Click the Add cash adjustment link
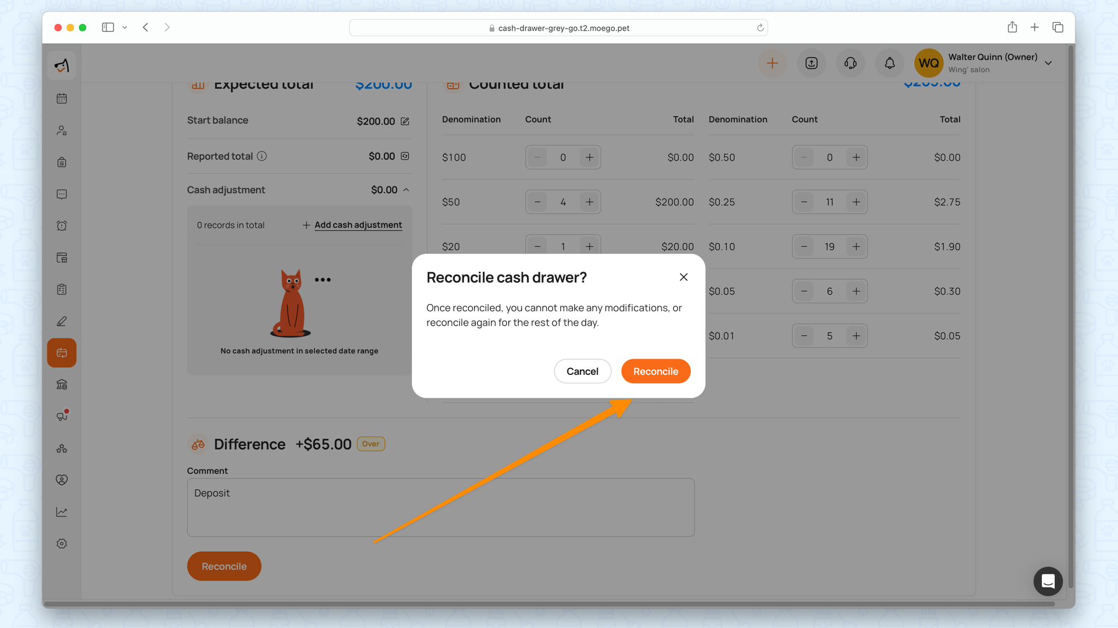 (358, 225)
